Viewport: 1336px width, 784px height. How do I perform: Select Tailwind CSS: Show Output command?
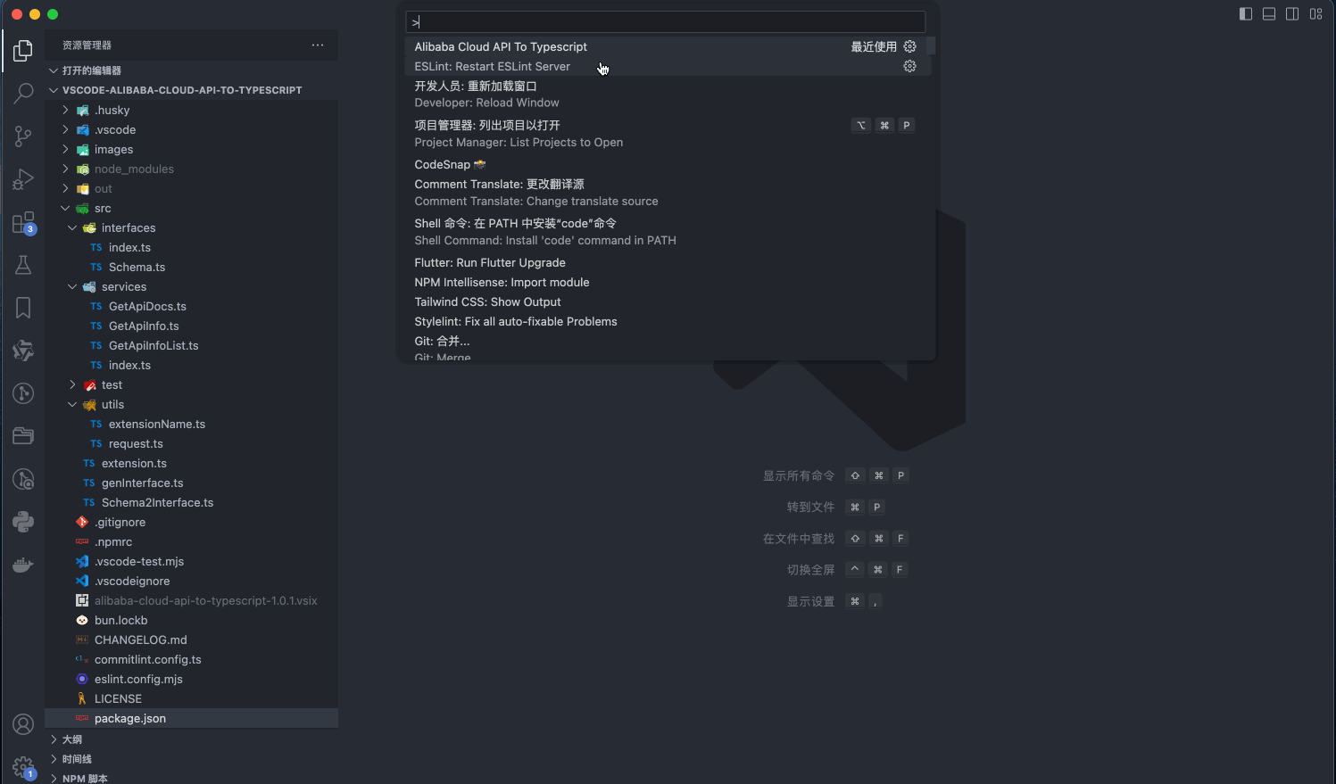coord(667,301)
